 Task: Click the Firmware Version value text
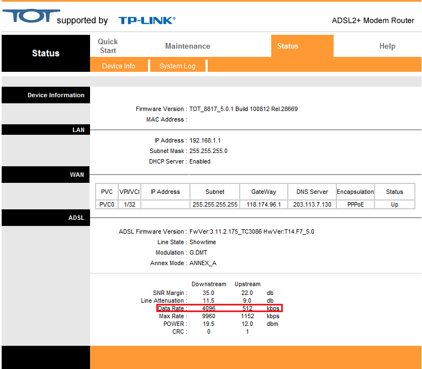point(243,109)
